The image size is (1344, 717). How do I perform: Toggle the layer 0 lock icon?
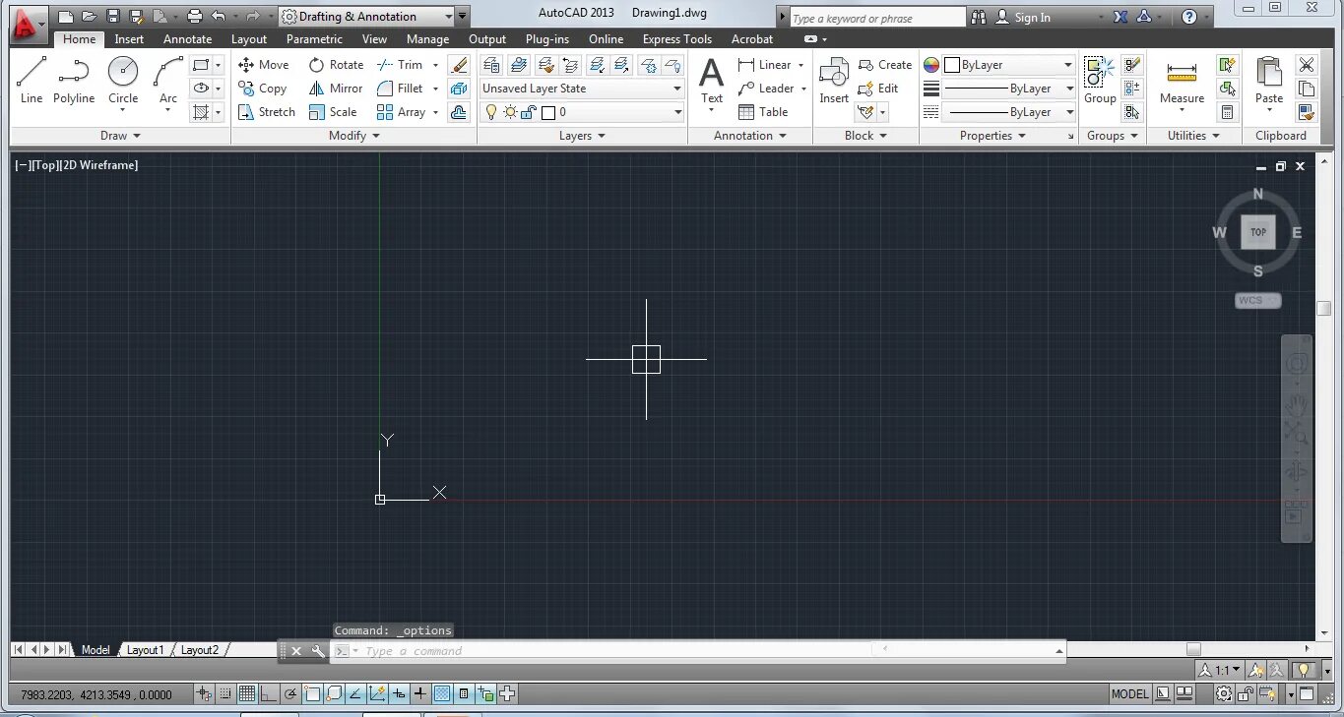coord(528,112)
